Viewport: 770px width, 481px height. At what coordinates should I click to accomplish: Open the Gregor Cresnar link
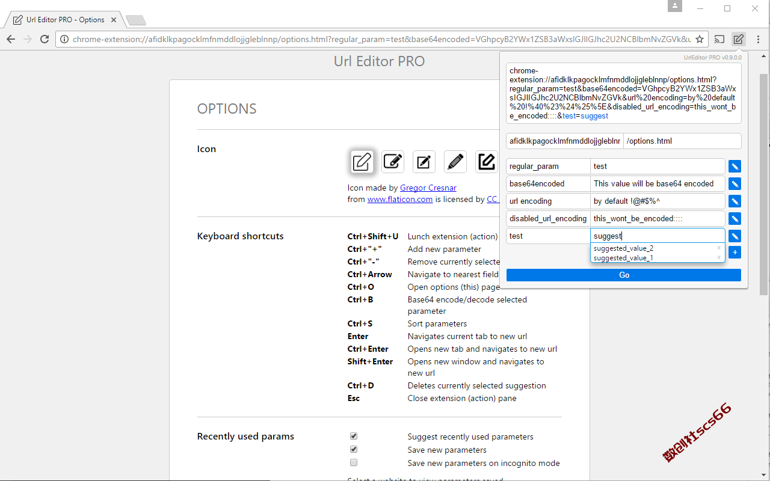click(x=428, y=188)
